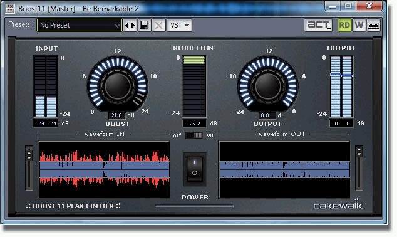Select previous preset with left arrow
Screen dimensions: 397x237
tap(127, 25)
